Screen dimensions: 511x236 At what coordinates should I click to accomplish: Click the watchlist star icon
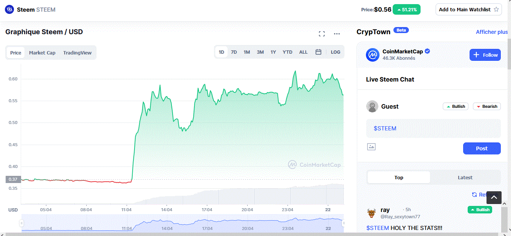coord(496,9)
